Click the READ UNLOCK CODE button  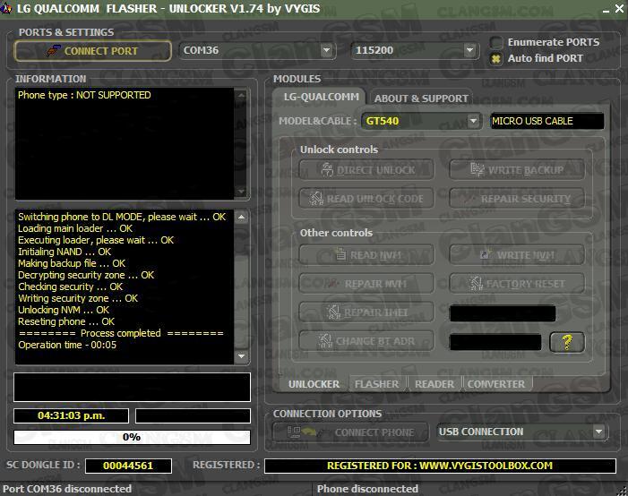366,198
